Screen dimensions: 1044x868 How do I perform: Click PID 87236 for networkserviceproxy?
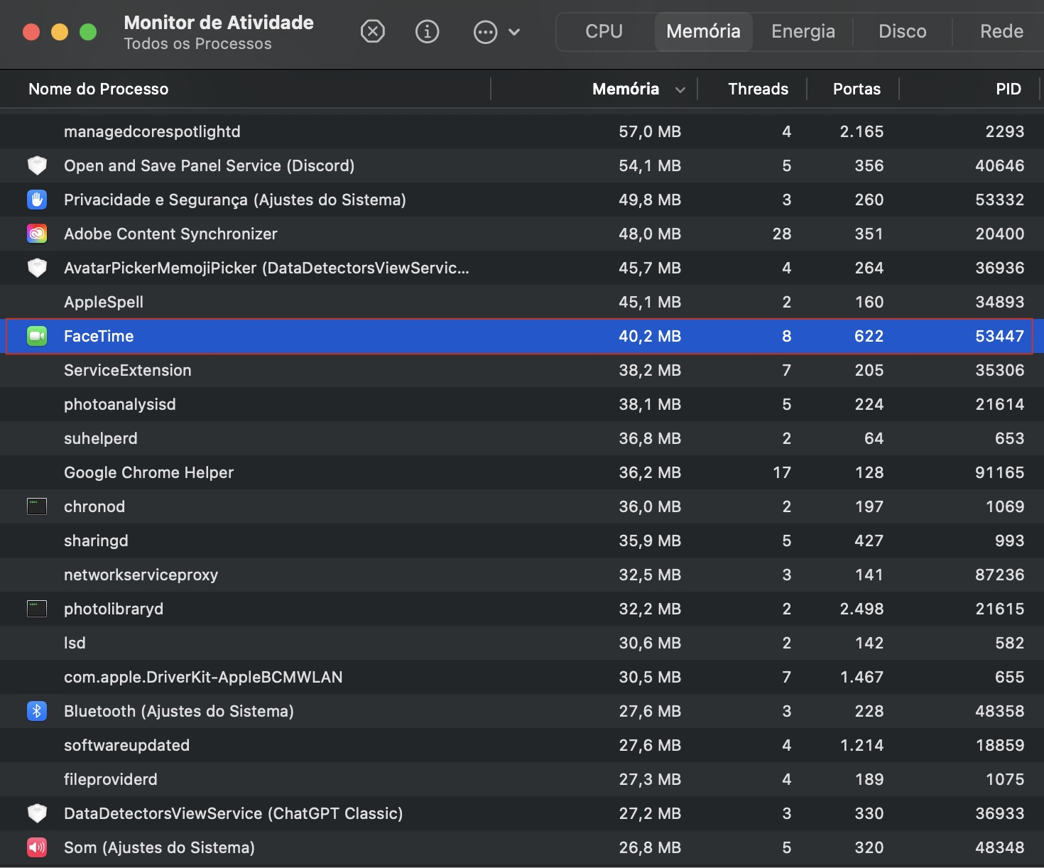click(1000, 575)
